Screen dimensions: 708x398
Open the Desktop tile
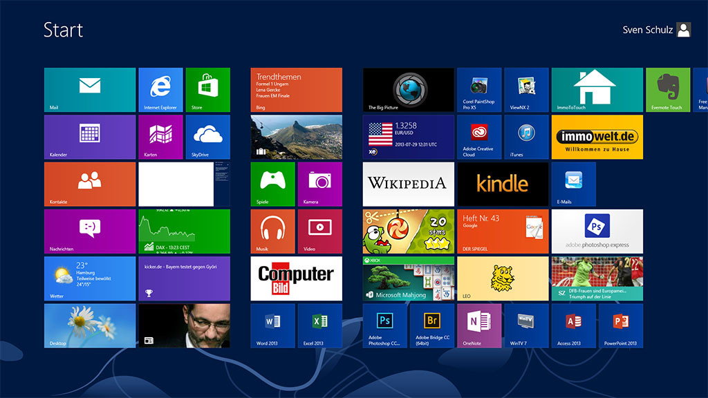[x=90, y=326]
